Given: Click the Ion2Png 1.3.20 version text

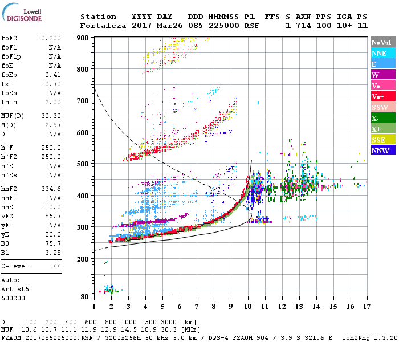Looking at the screenshot, I should click(x=369, y=338).
